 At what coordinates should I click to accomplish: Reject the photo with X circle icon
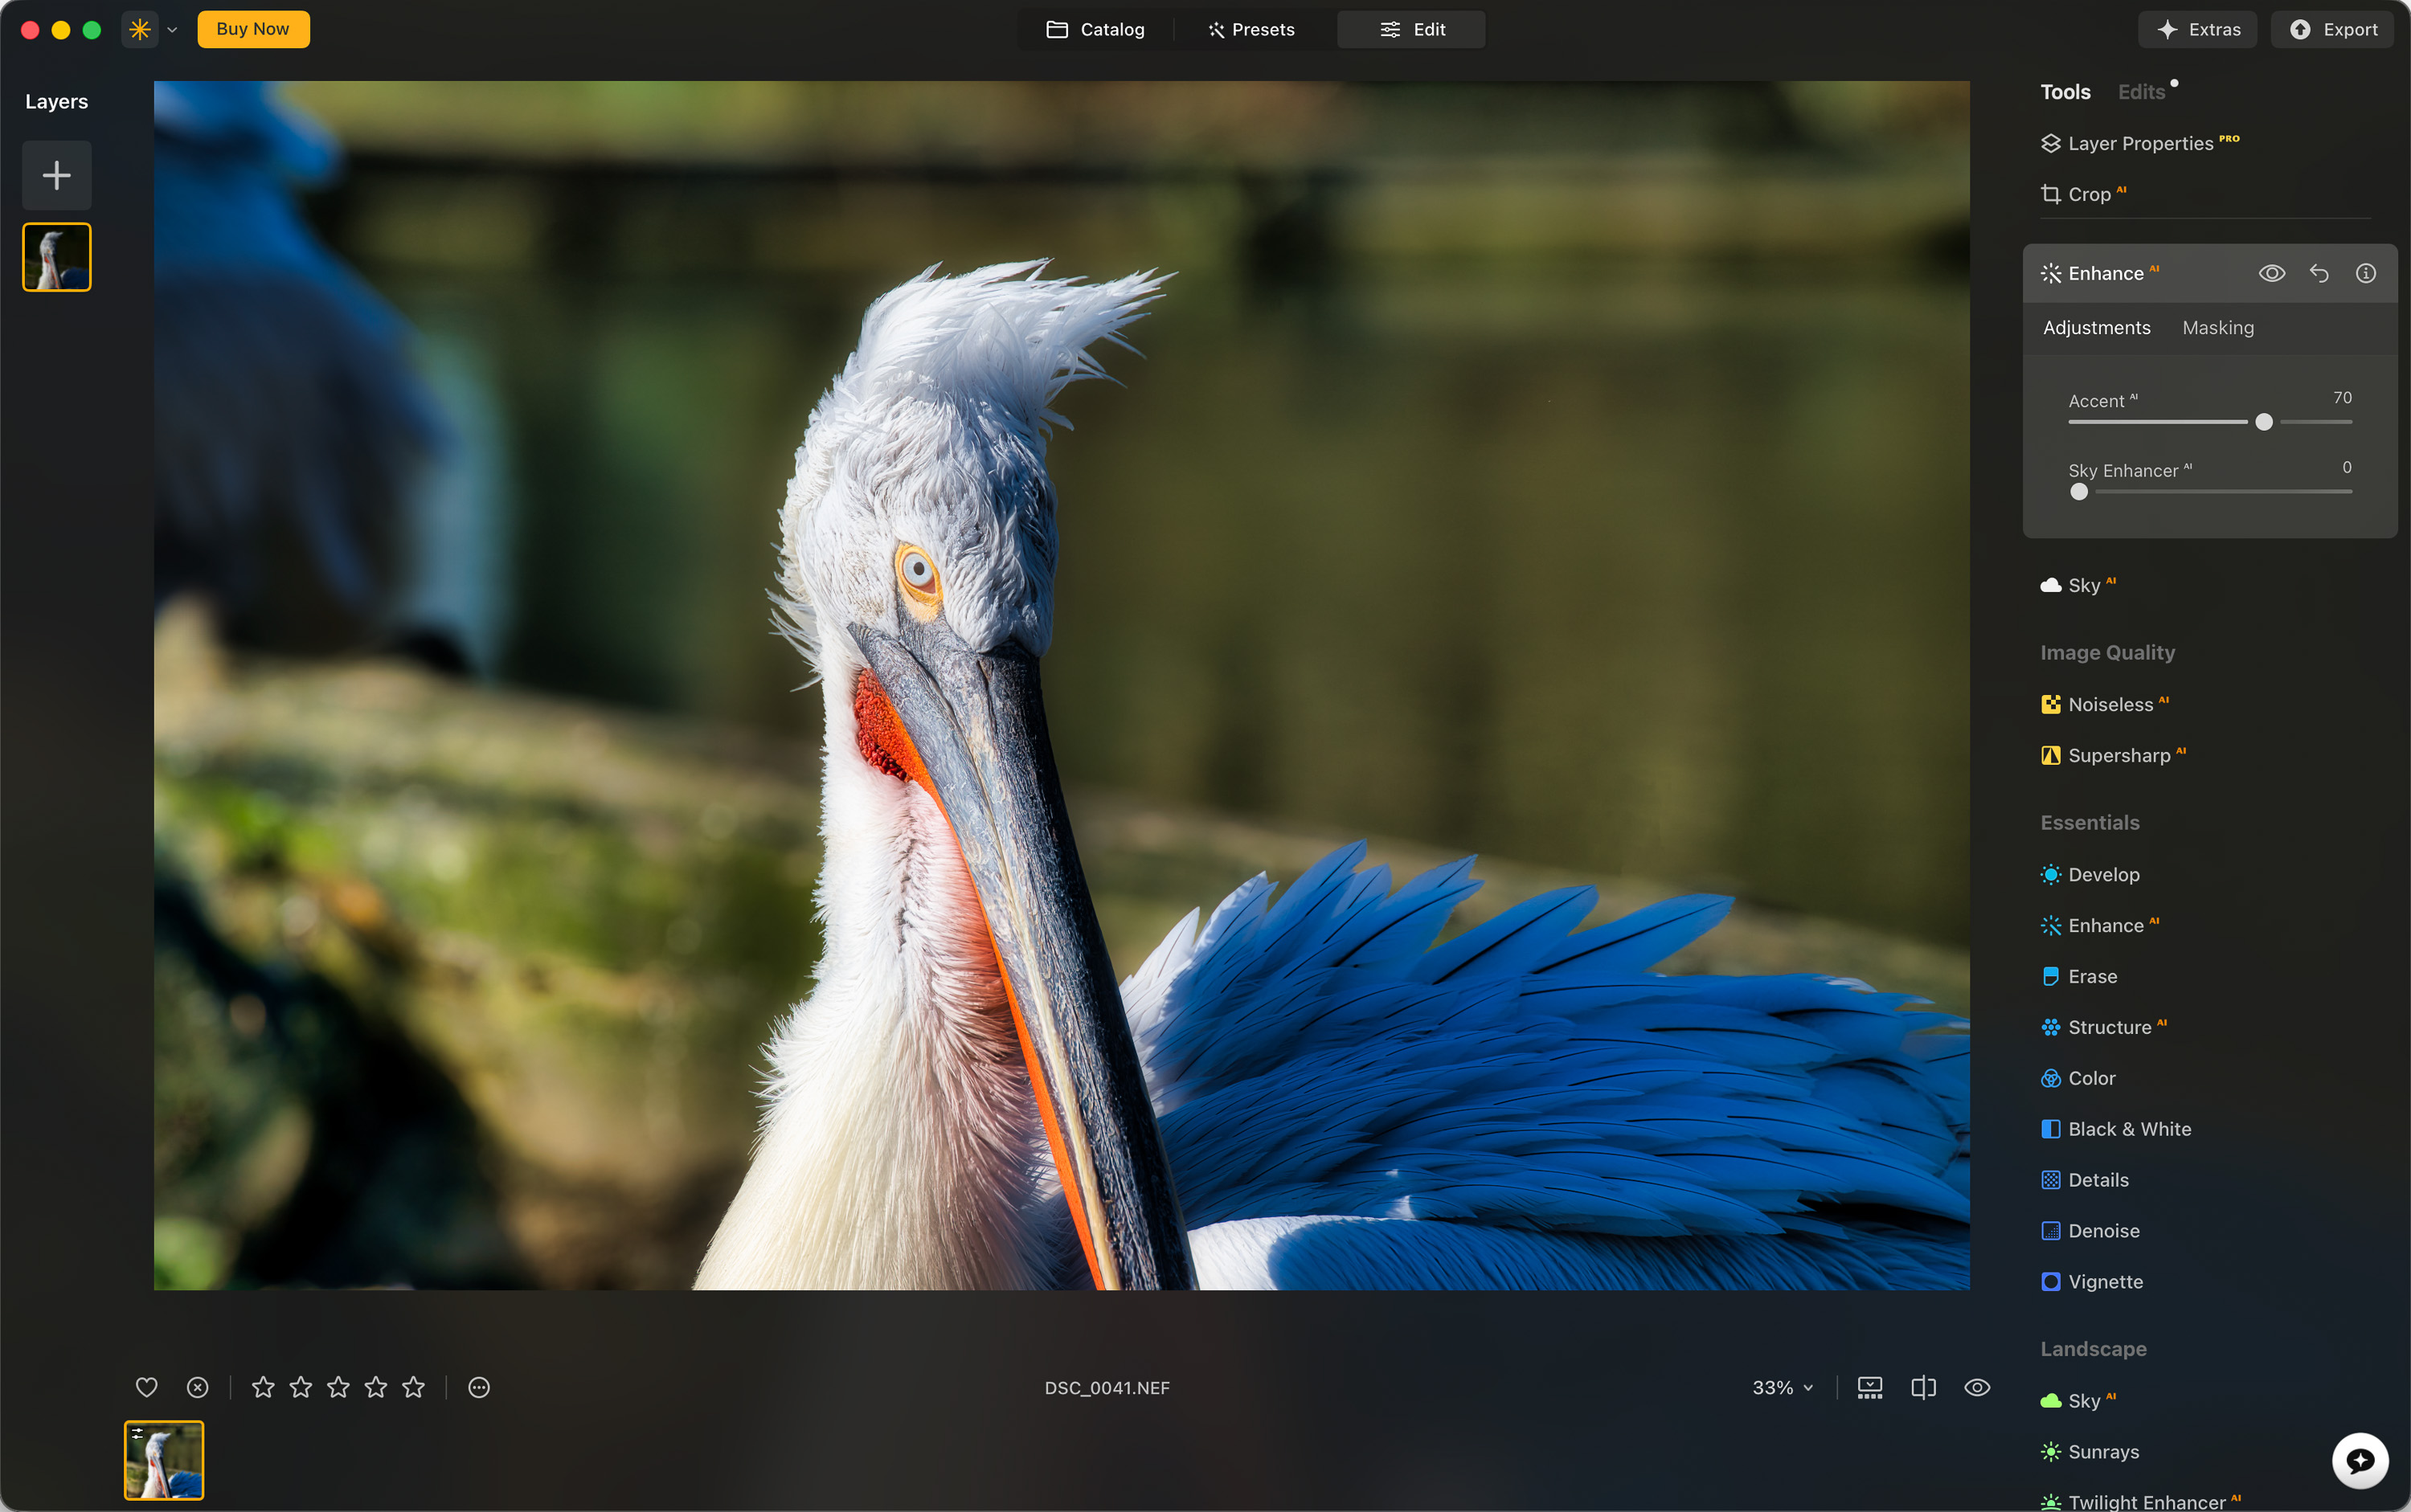click(198, 1387)
